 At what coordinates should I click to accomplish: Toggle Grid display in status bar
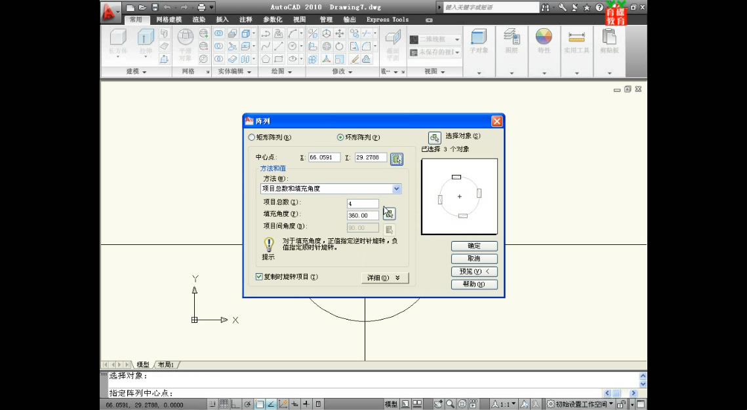224,404
